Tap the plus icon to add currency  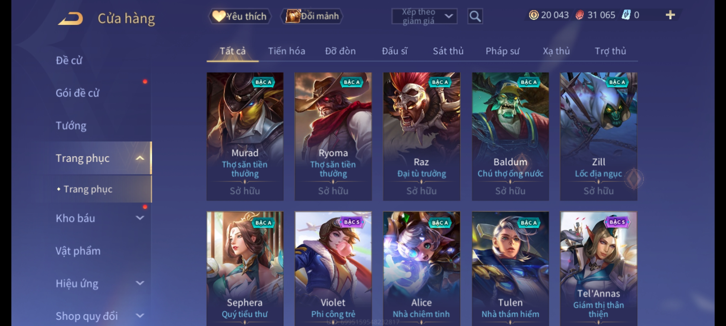click(670, 15)
